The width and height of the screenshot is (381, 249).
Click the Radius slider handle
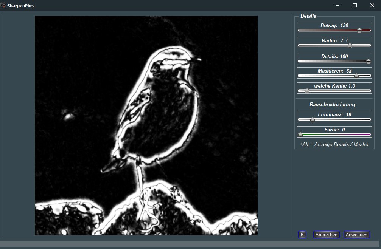[350, 45]
